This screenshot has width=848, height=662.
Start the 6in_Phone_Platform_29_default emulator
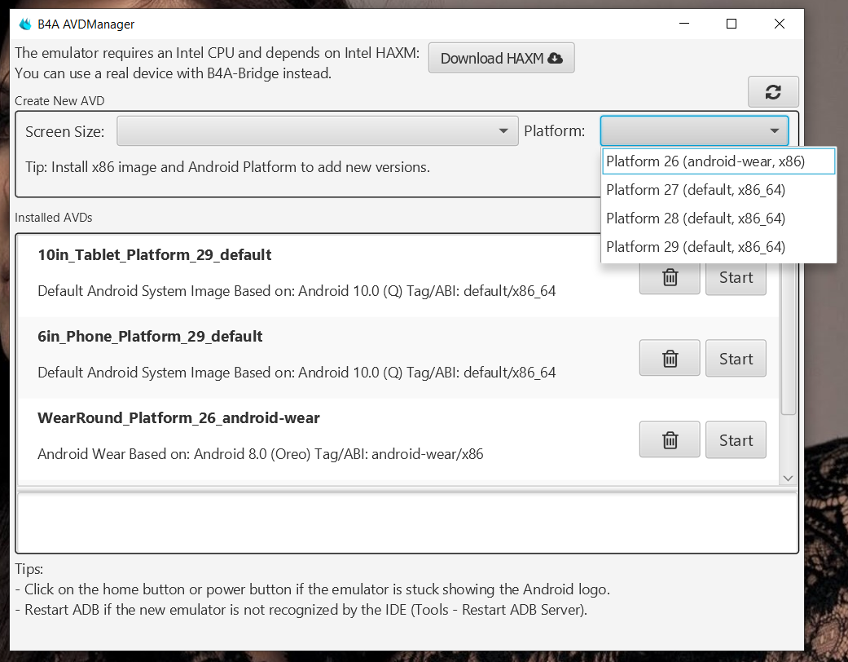pyautogui.click(x=736, y=358)
